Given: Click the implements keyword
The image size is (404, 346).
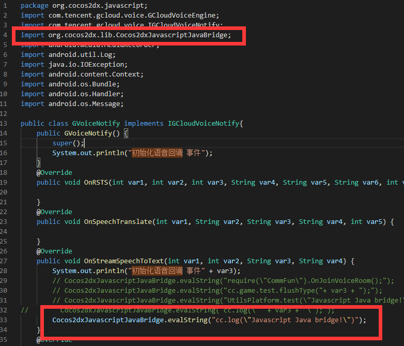Looking at the screenshot, I should point(144,124).
